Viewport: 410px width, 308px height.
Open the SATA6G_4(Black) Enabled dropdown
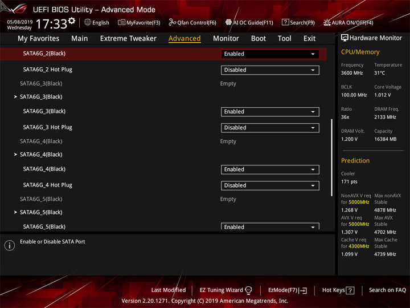click(x=270, y=169)
